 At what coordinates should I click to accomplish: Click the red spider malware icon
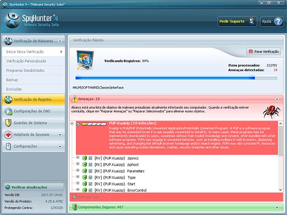tap(272, 112)
